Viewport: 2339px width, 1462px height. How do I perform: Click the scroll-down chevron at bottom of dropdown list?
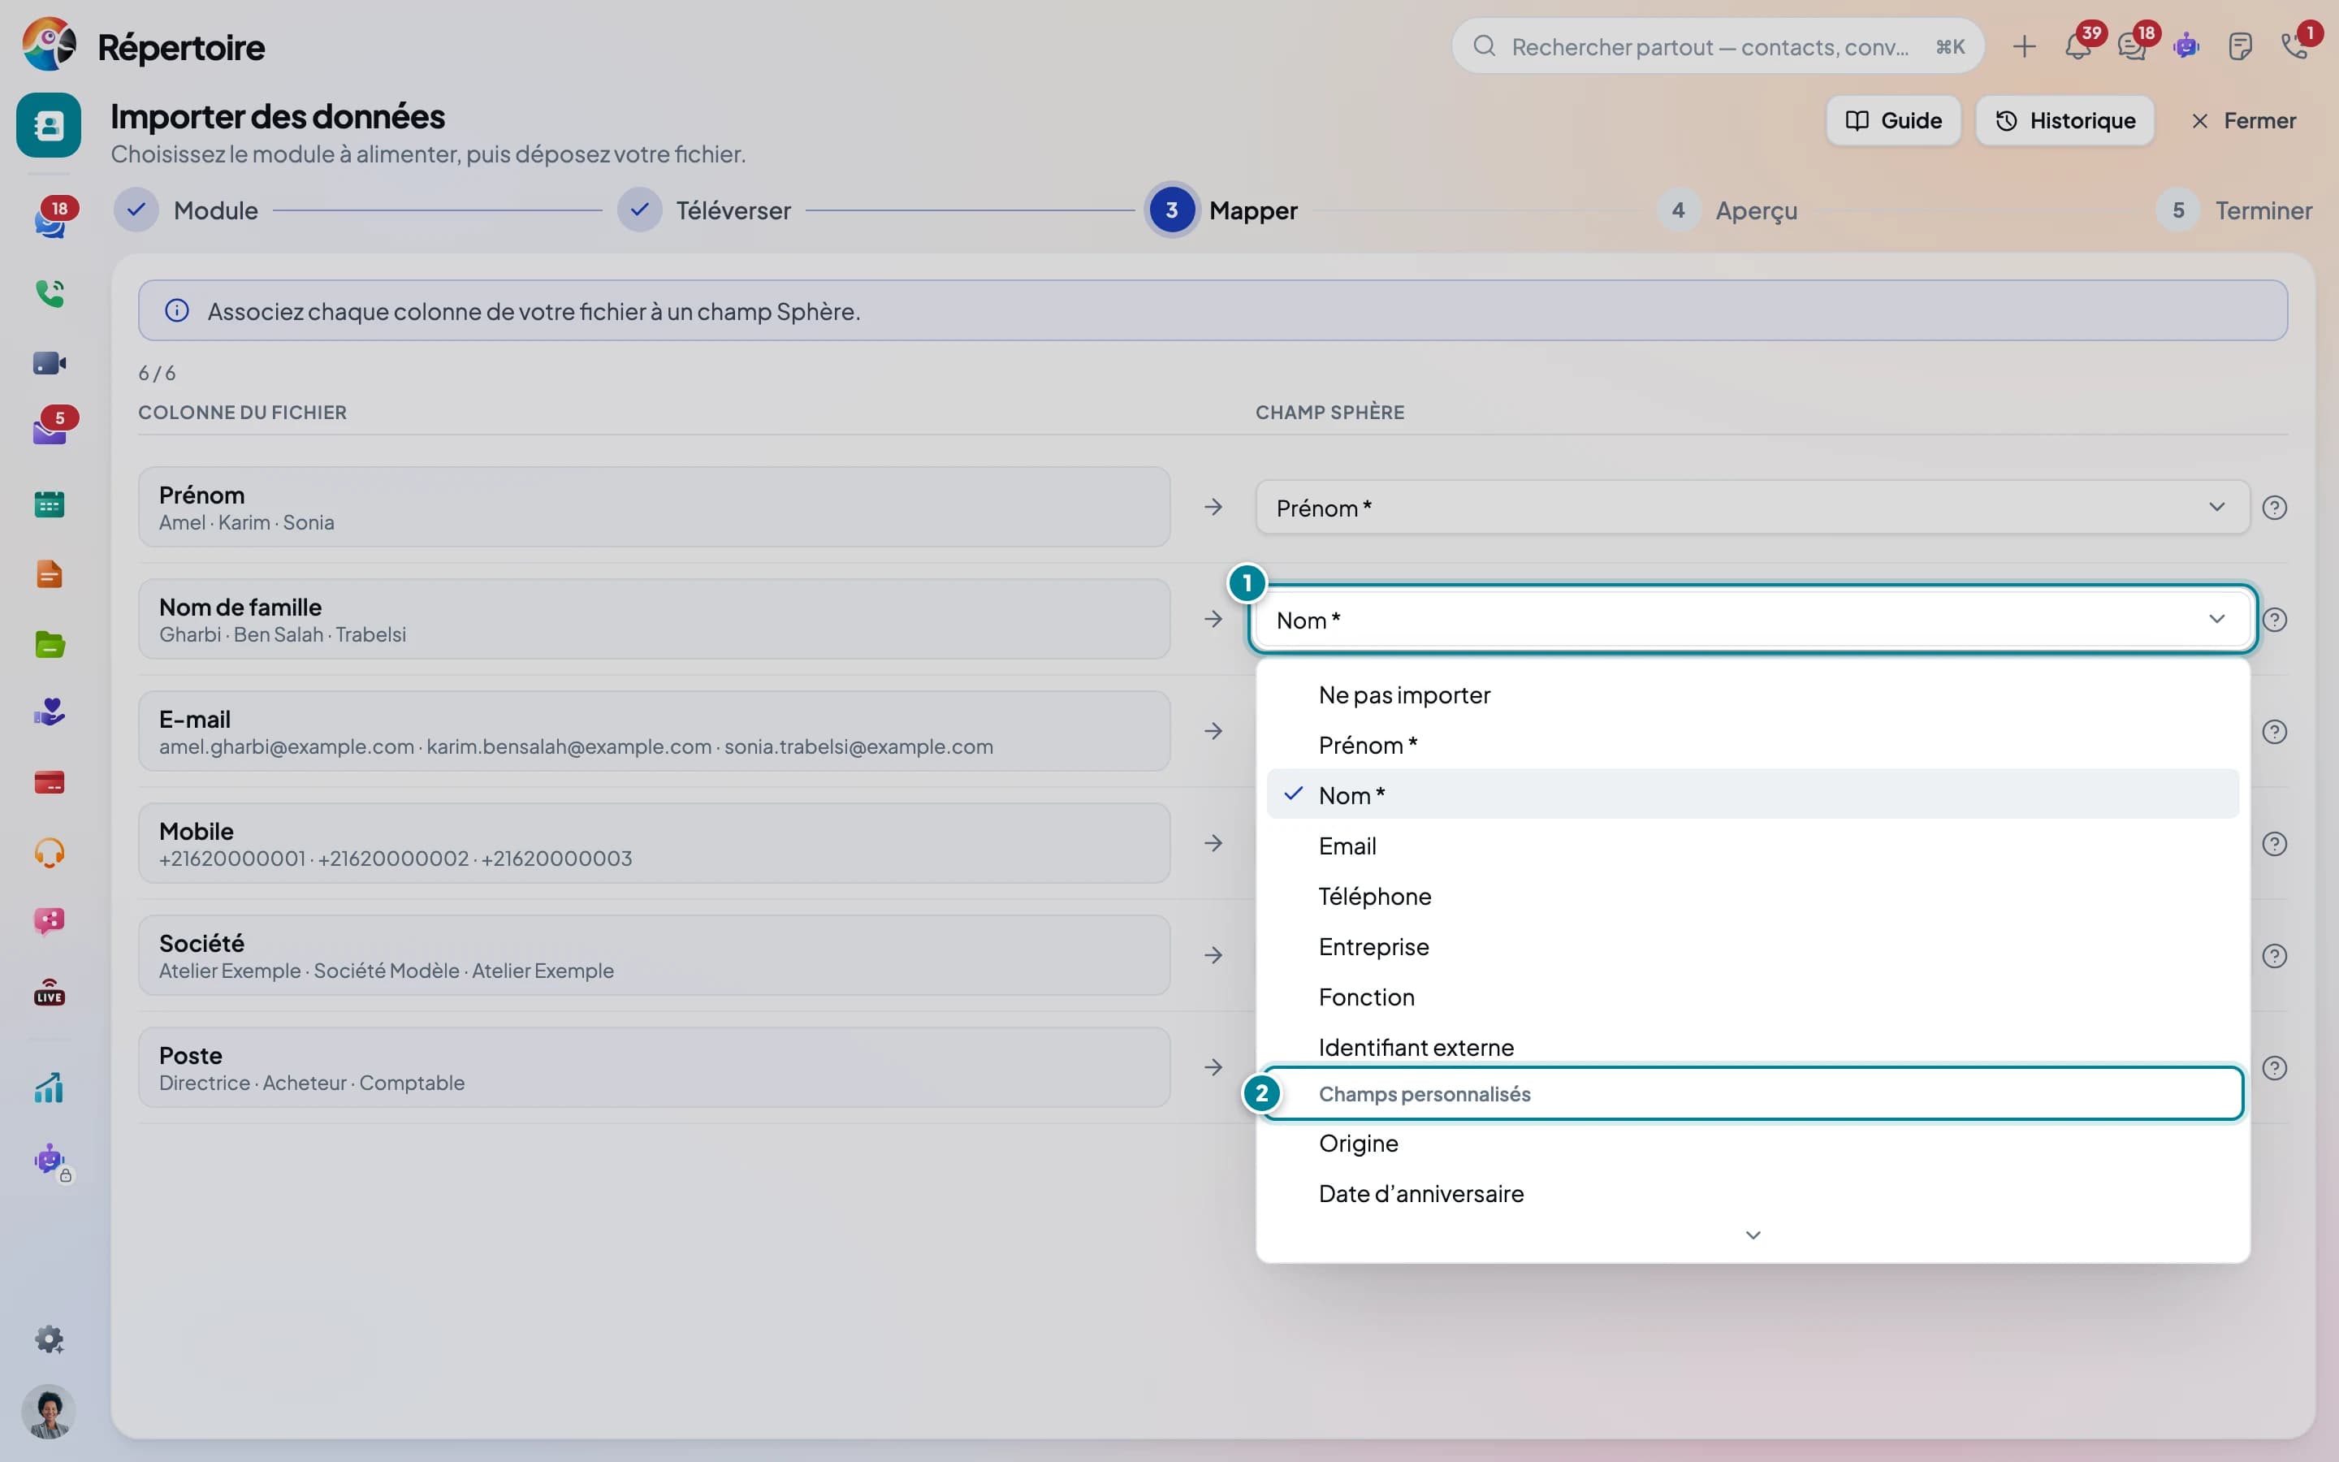click(x=1753, y=1235)
